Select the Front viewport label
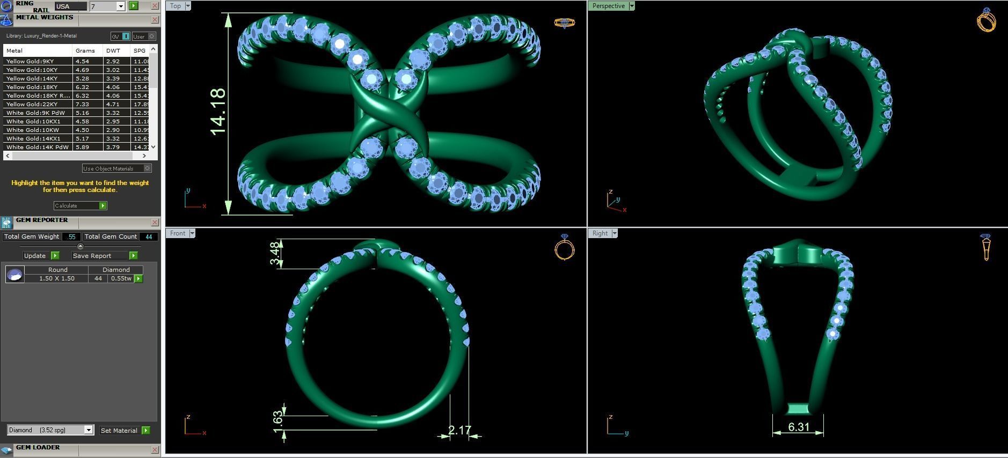1008x458 pixels. pos(178,233)
